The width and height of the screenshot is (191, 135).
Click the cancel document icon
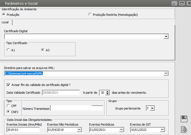(x=184, y=129)
